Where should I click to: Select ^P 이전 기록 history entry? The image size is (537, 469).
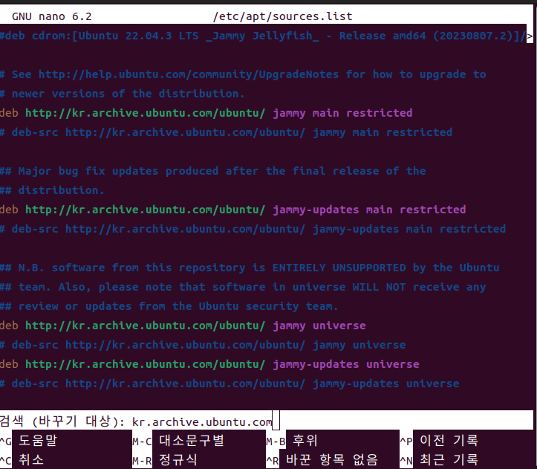point(439,441)
